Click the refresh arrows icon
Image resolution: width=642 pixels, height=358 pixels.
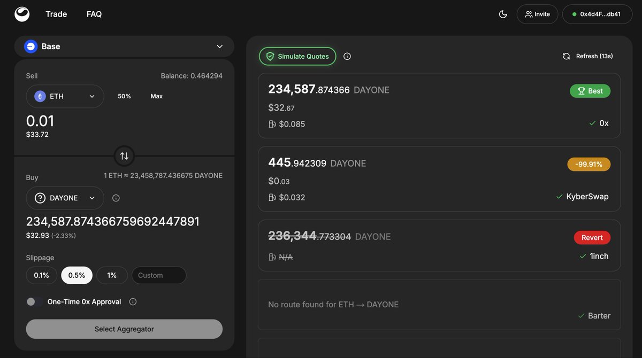click(x=567, y=56)
